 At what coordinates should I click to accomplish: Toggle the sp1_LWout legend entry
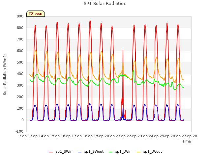(x=149, y=151)
